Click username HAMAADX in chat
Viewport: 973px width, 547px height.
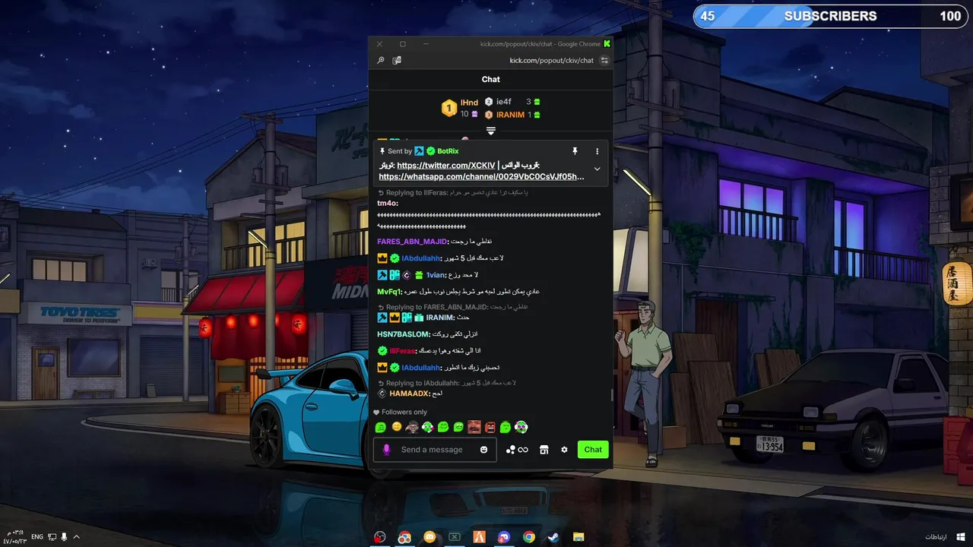point(409,394)
